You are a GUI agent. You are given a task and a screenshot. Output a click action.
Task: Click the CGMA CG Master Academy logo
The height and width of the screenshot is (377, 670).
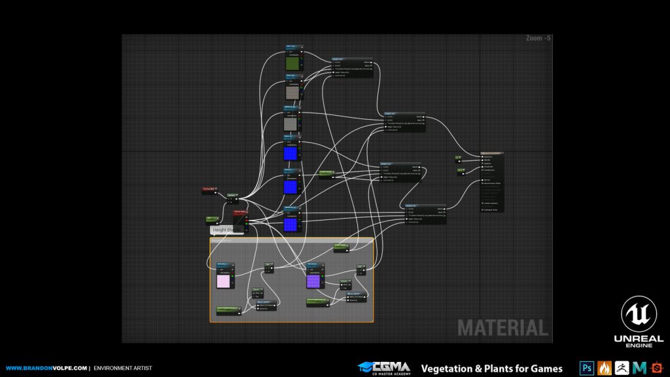point(383,368)
